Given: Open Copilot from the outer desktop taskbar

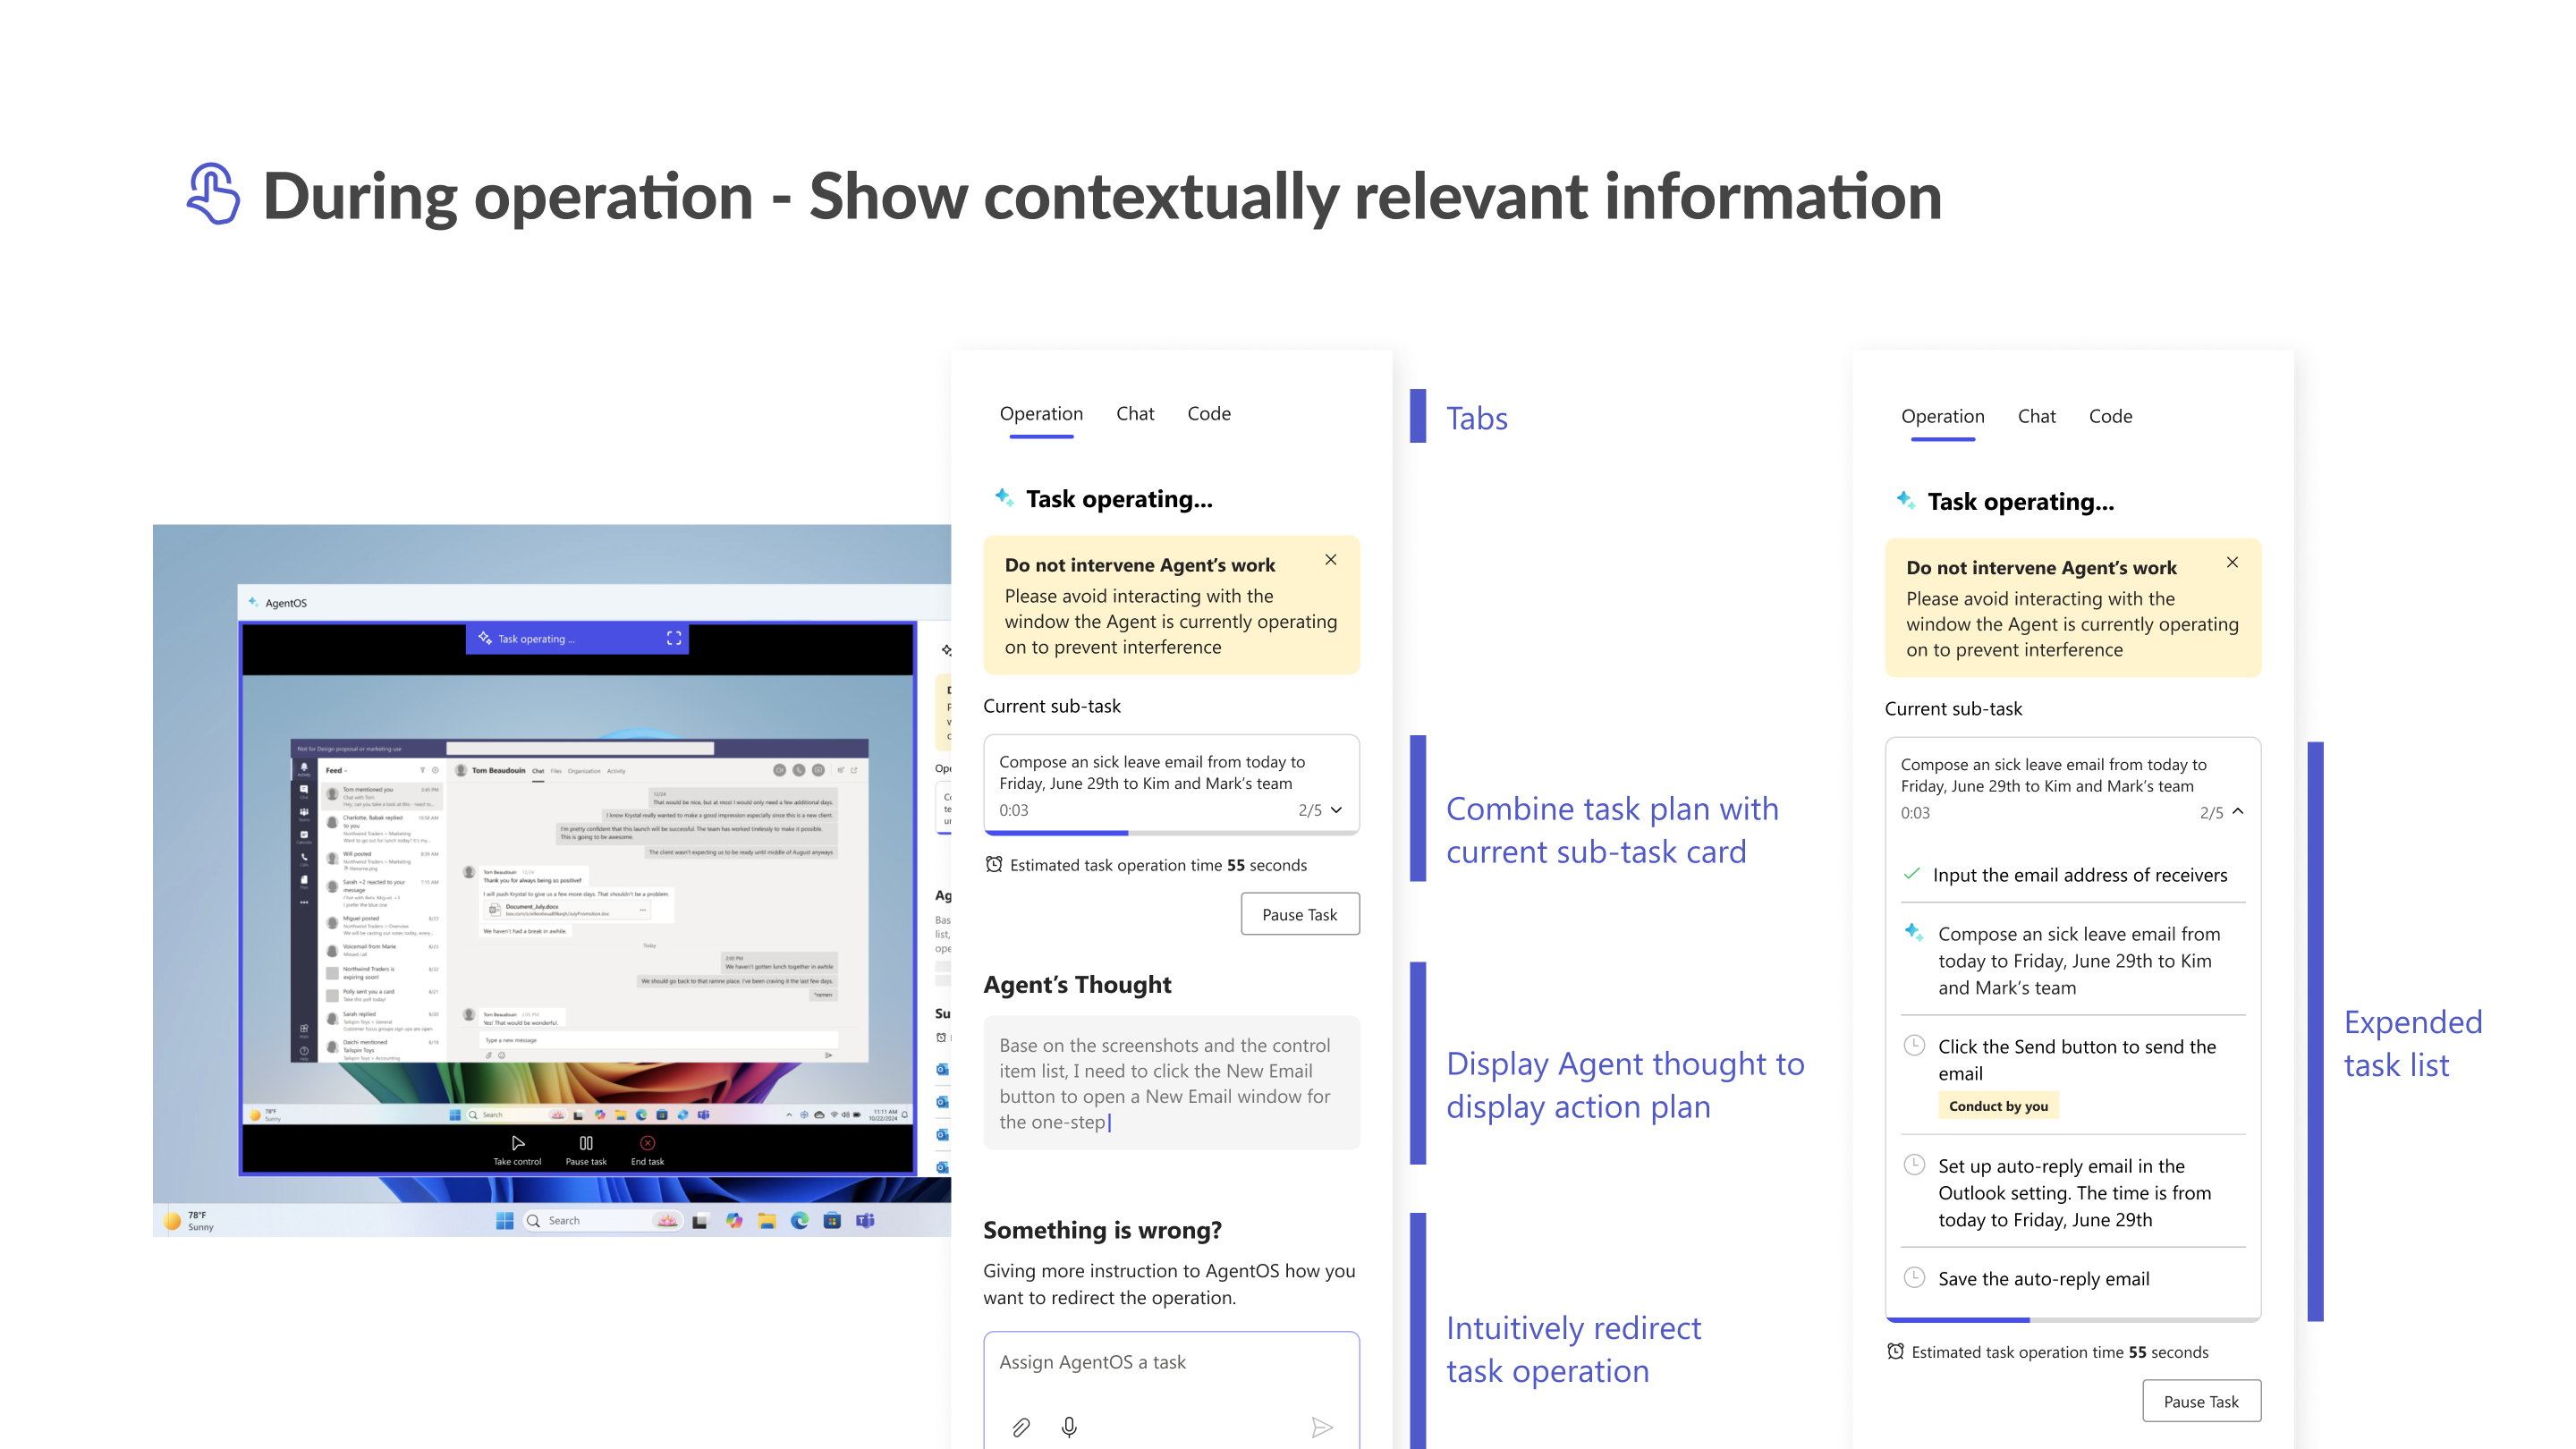Looking at the screenshot, I should point(734,1220).
